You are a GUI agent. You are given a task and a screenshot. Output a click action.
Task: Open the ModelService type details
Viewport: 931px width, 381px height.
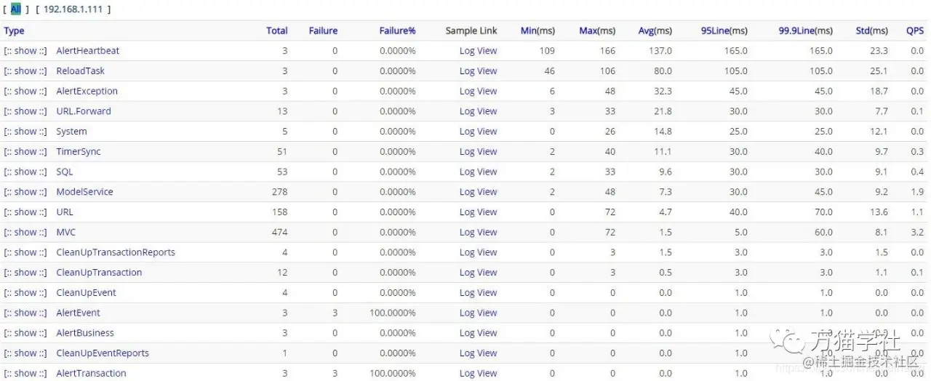84,192
